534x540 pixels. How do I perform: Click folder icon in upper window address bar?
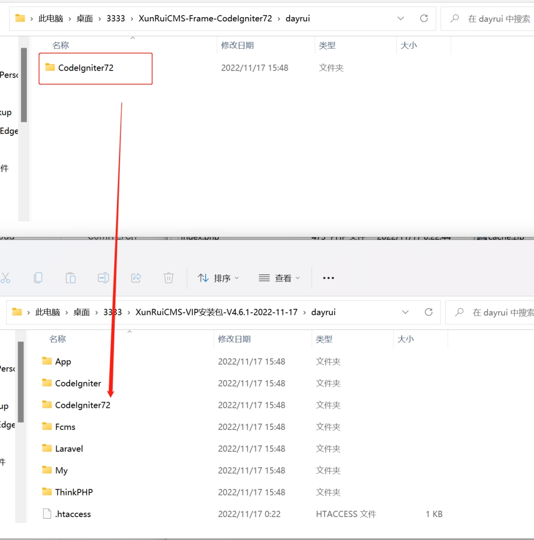tap(20, 18)
